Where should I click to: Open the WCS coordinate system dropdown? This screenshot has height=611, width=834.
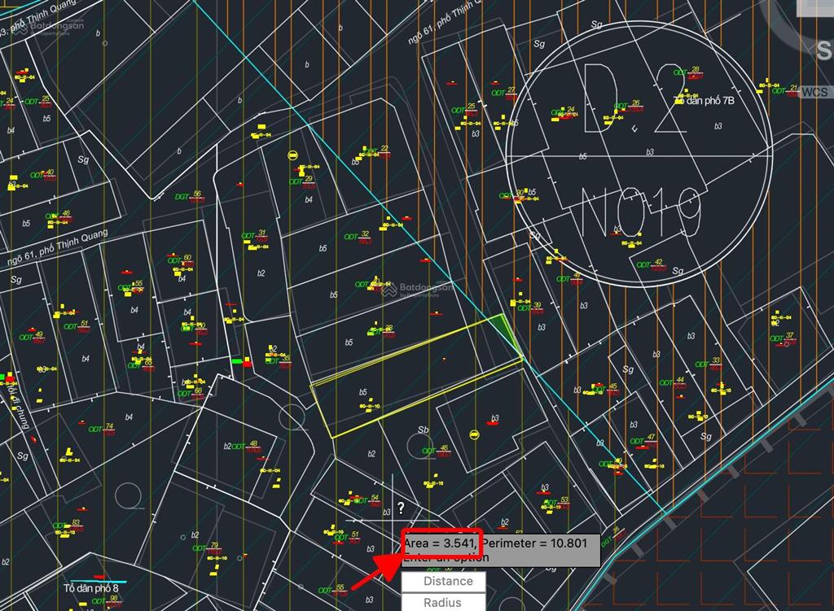(x=814, y=92)
